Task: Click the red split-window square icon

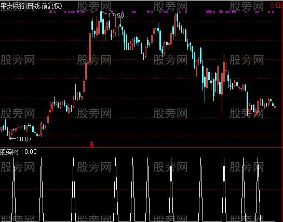Action: point(279,5)
